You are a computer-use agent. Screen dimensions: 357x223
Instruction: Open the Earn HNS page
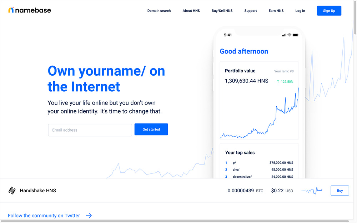[x=276, y=11]
